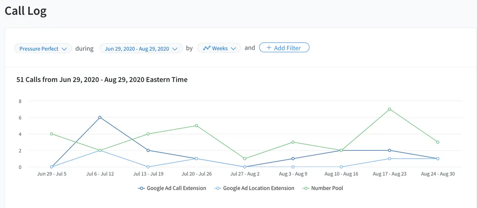Select Number Pool point at Jul 27 - Aug 2
Image resolution: width=477 pixels, height=208 pixels.
(x=245, y=158)
